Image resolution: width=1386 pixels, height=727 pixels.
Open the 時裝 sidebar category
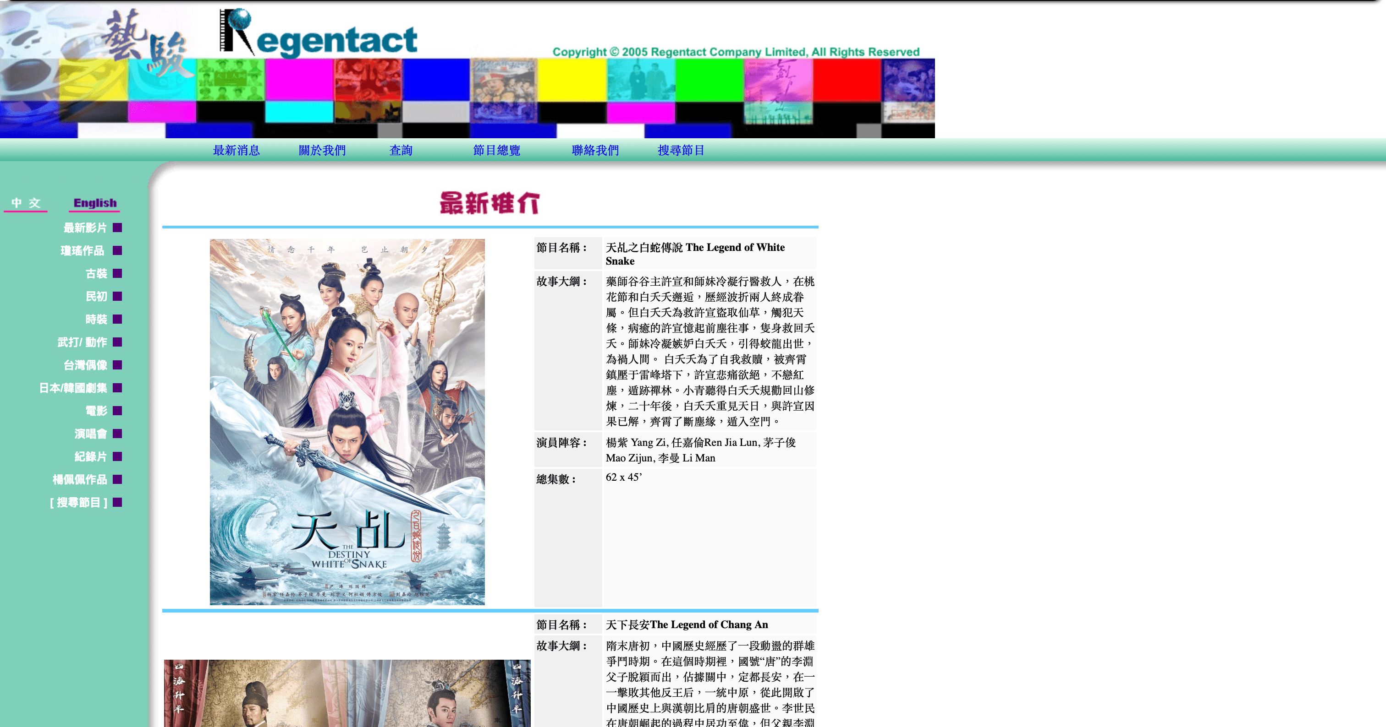(96, 319)
